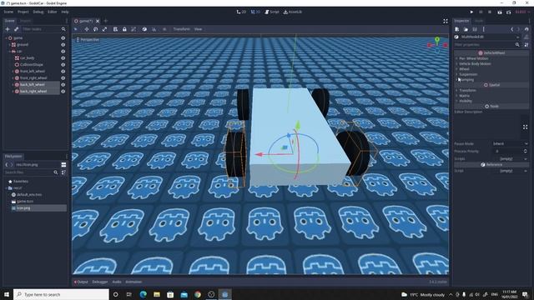Expand Vehicle Body Motion section
The height and width of the screenshot is (300, 534).
pos(491,63)
